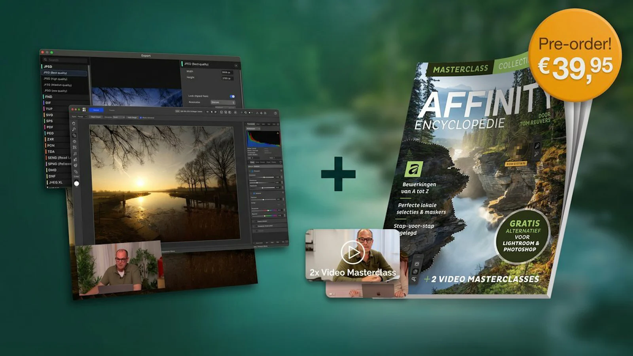Select the hand tool atop the editor toolbar
This screenshot has width=633, height=356.
point(74,123)
